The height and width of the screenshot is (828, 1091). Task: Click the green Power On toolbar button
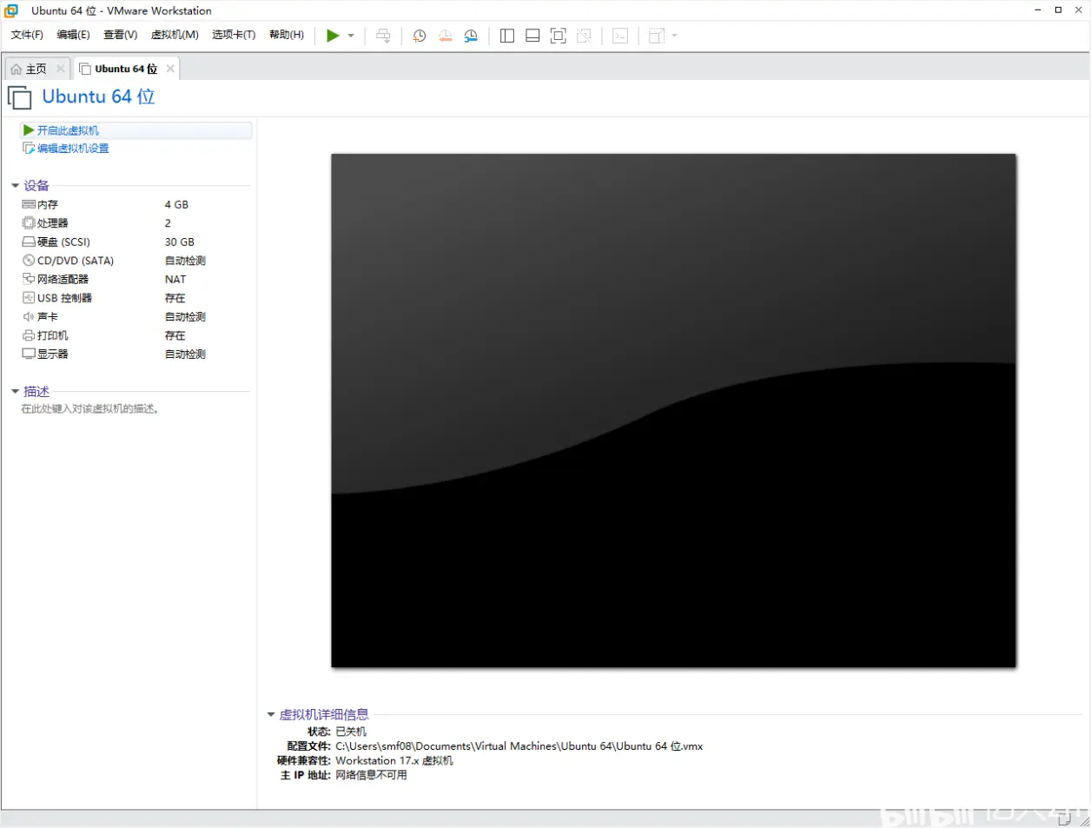point(333,36)
